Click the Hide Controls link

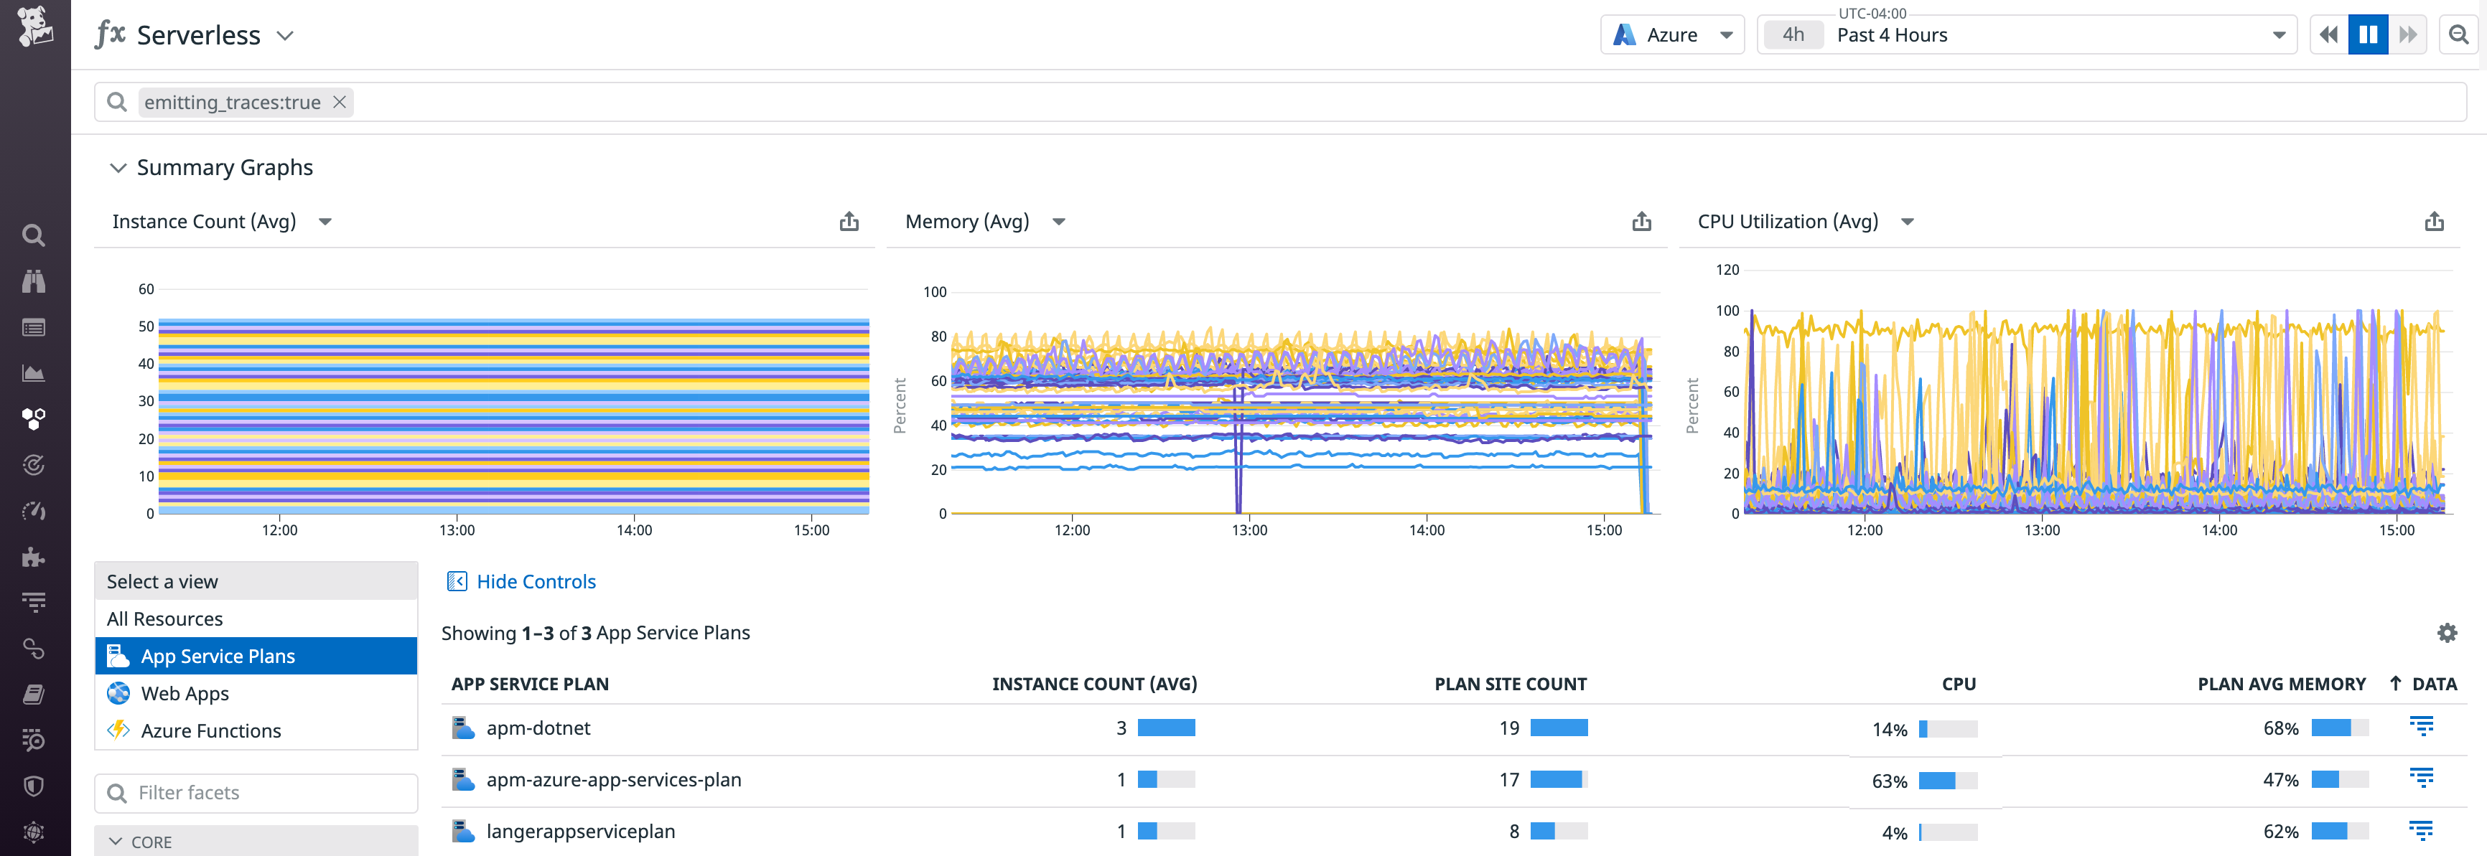tap(535, 581)
